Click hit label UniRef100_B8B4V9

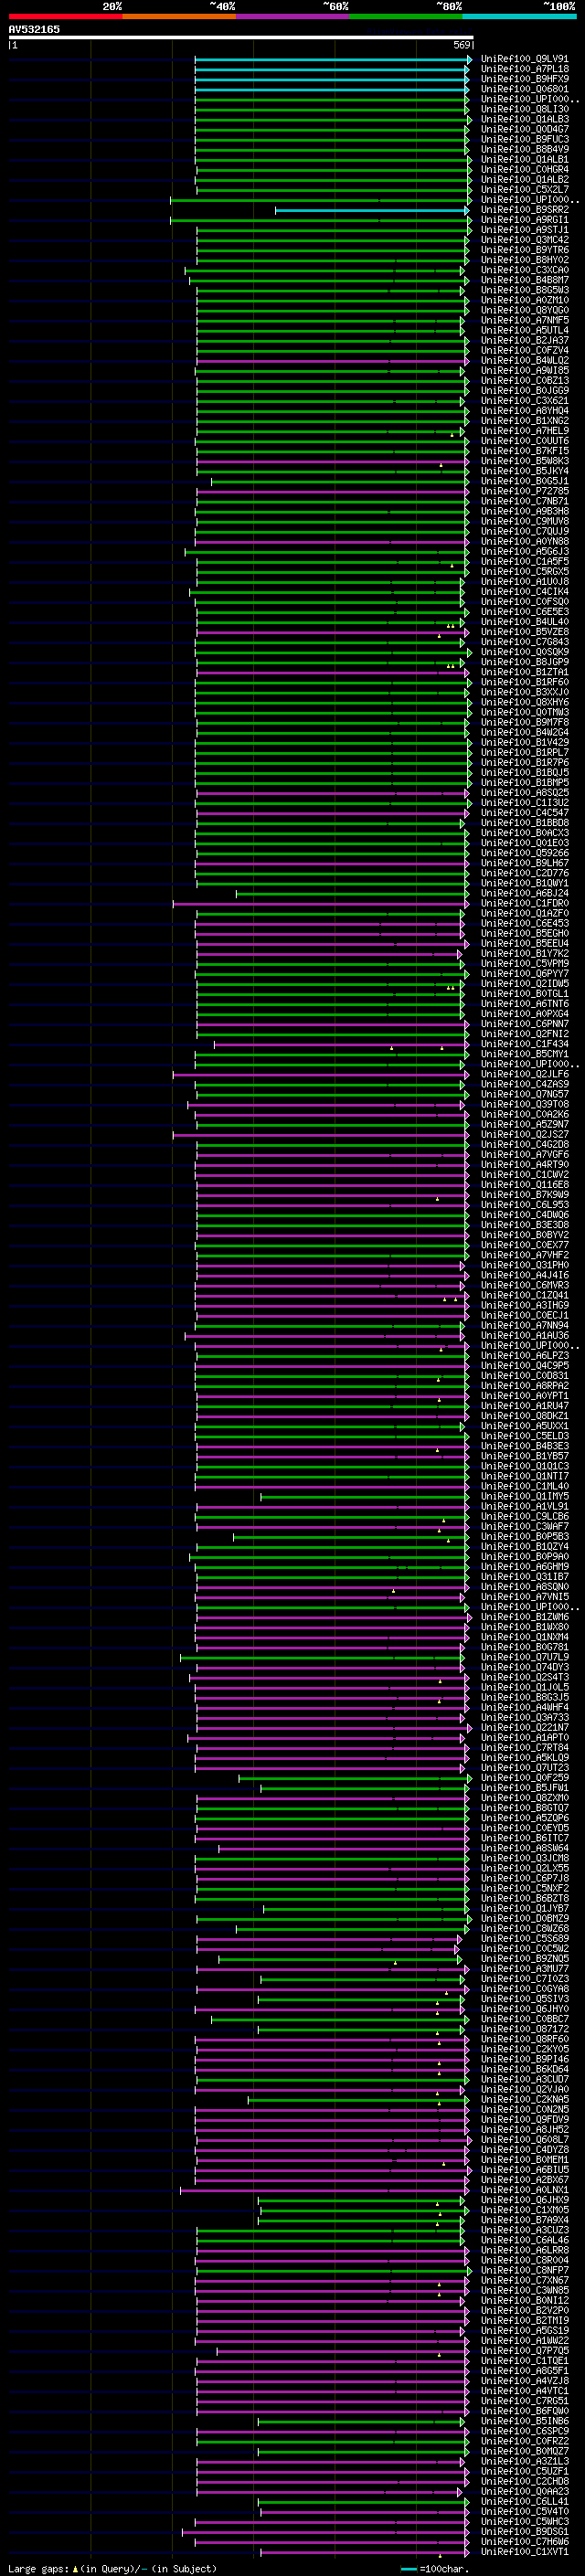(x=524, y=149)
